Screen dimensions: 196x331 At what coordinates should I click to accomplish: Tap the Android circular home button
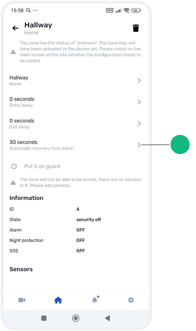[x=76, y=318]
